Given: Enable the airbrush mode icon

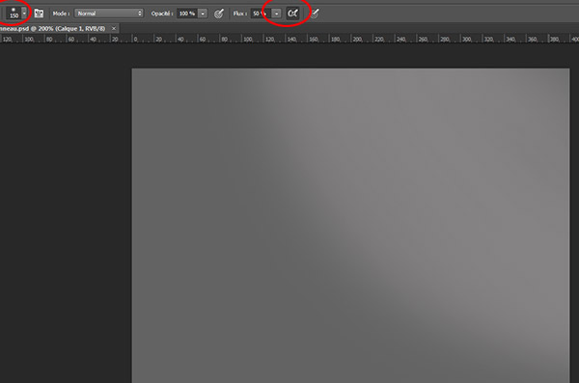Looking at the screenshot, I should coord(292,14).
